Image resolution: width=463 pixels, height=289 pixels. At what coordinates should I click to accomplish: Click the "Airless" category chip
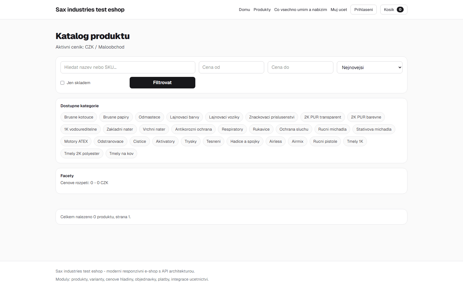coord(275,141)
